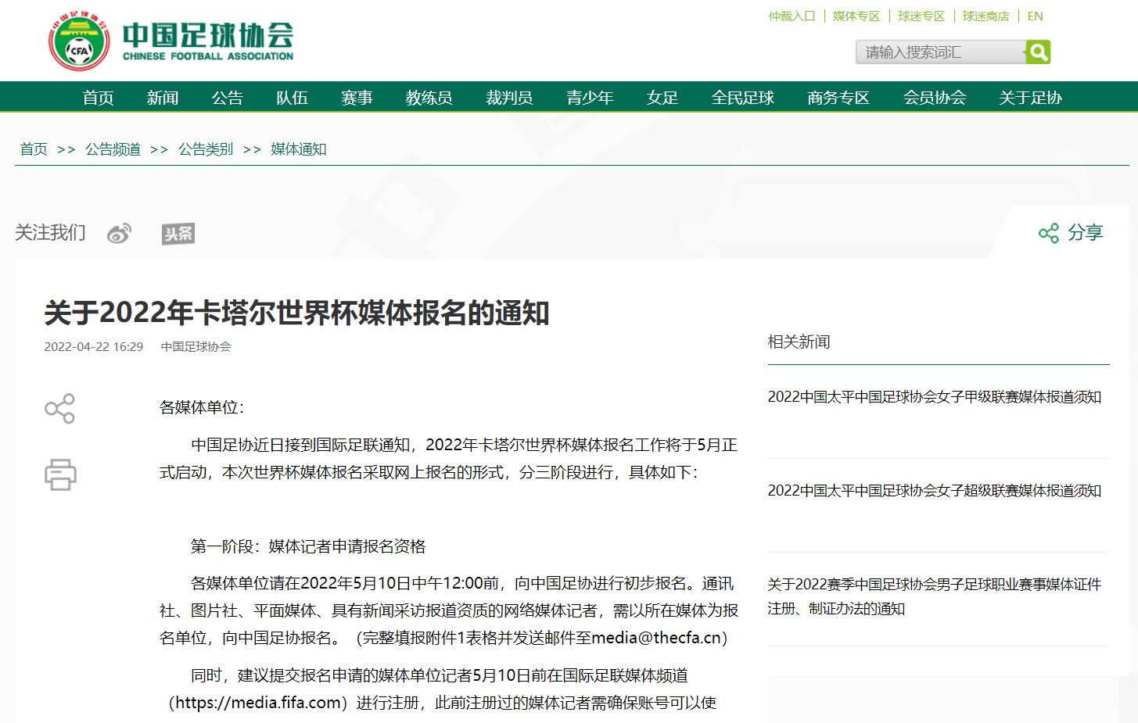Open related news on 男子足球职业赛事媒体证件
The width and height of the screenshot is (1138, 723).
[x=935, y=596]
